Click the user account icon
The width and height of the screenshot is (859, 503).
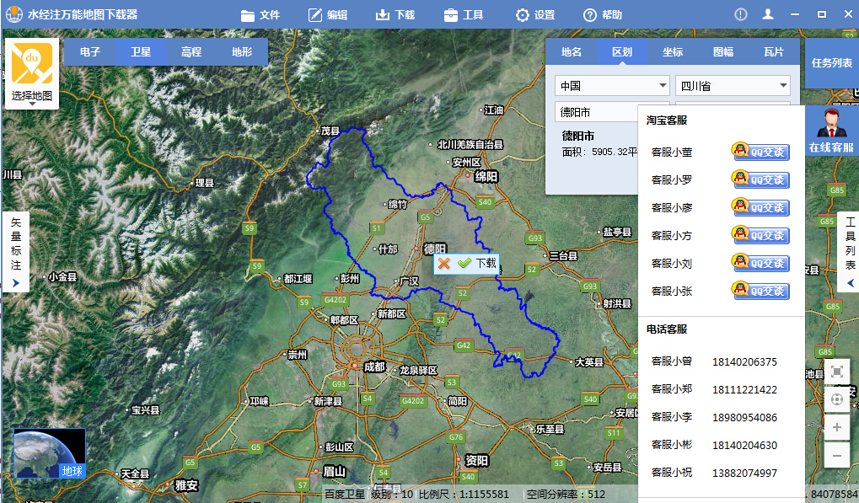click(x=768, y=14)
